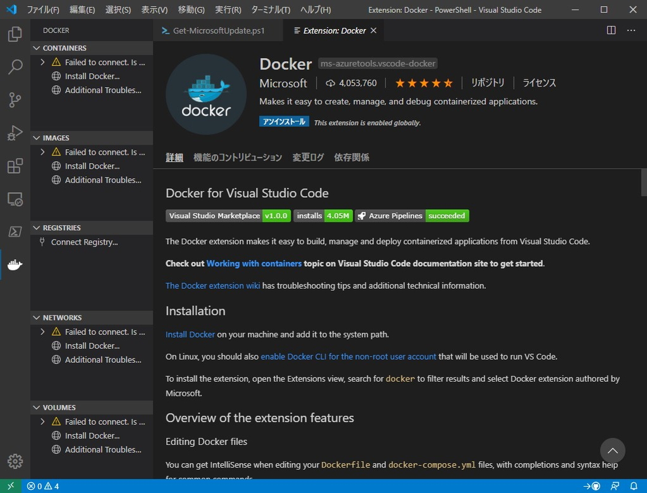Open the Docker whale view in the activity bar
Screen dimensions: 647x493
pyautogui.click(x=15, y=265)
